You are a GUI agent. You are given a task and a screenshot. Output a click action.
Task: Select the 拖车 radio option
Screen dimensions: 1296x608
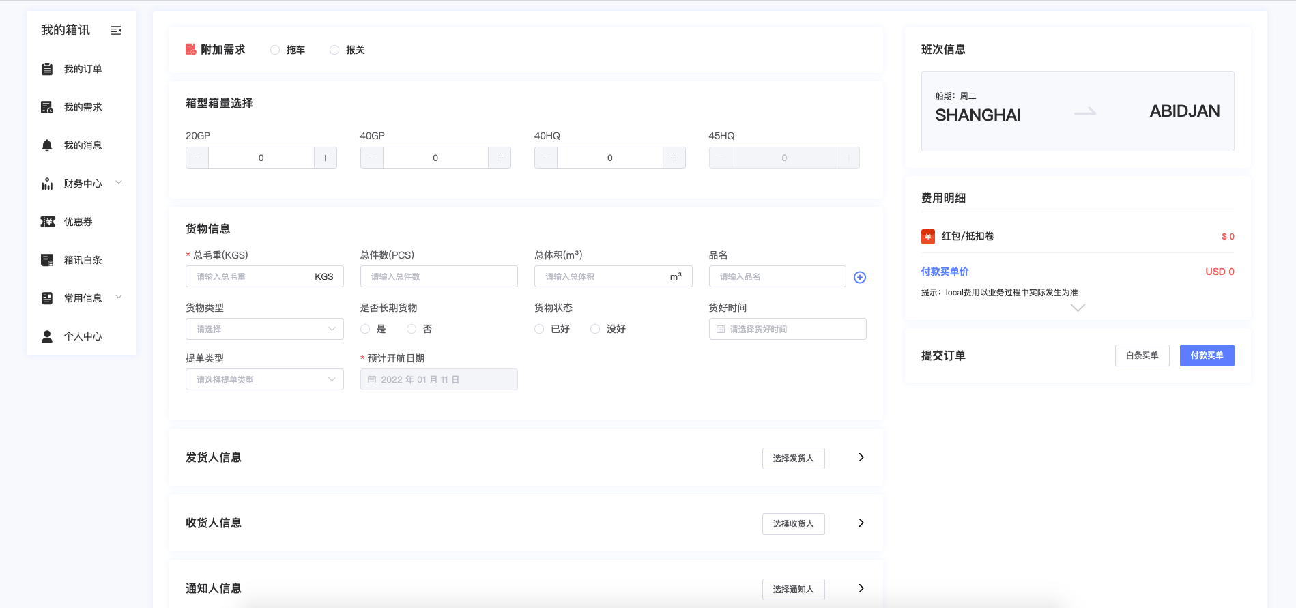click(275, 50)
